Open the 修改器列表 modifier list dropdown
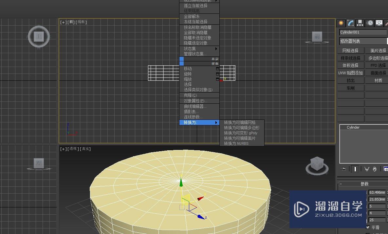The image size is (388, 234). (363, 41)
